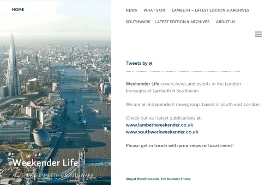Follow the www.lambethweekender.co.uk link
The image size is (277, 185).
(159, 125)
